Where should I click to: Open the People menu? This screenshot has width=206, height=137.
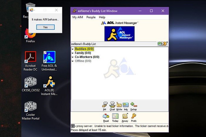[91, 17]
